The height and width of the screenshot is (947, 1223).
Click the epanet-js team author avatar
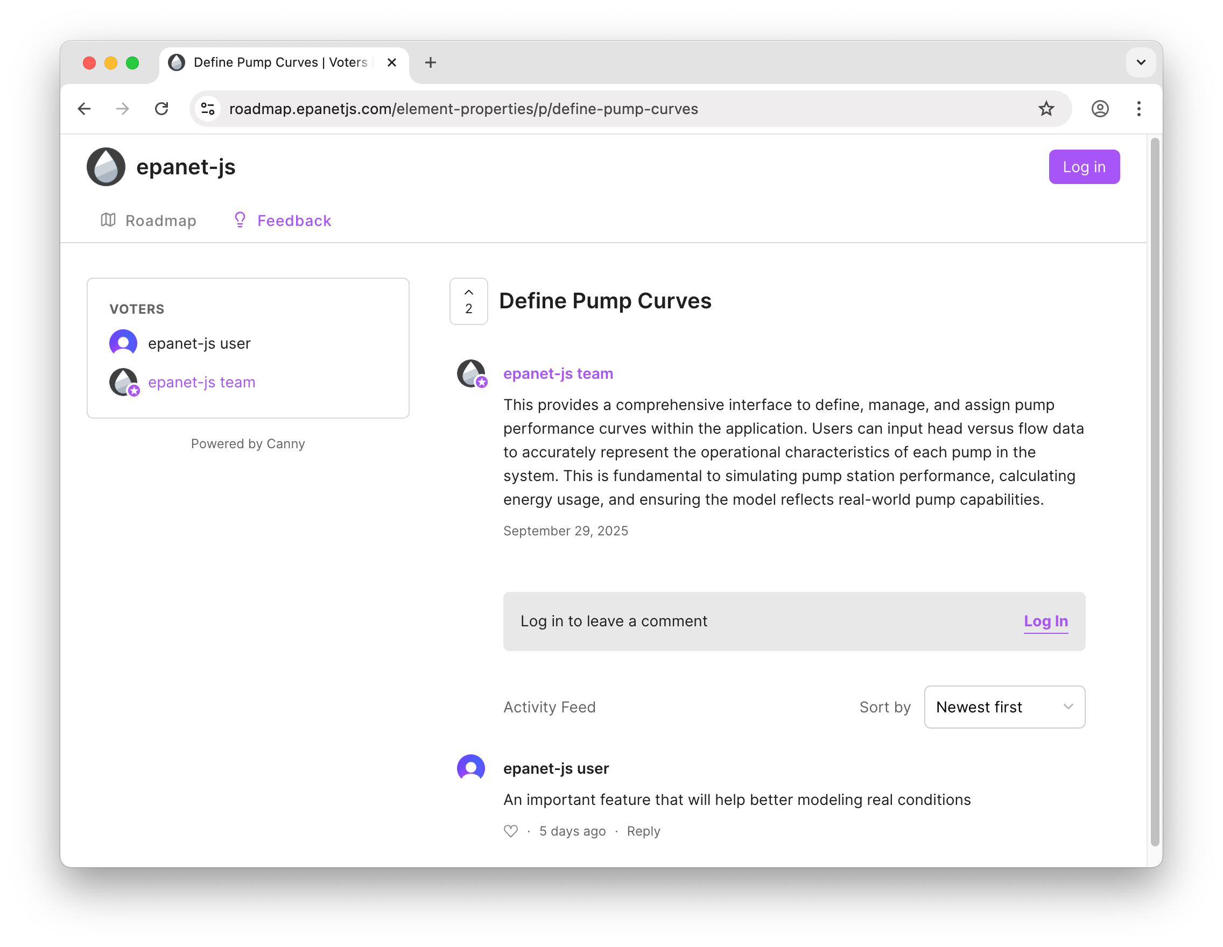click(x=472, y=374)
